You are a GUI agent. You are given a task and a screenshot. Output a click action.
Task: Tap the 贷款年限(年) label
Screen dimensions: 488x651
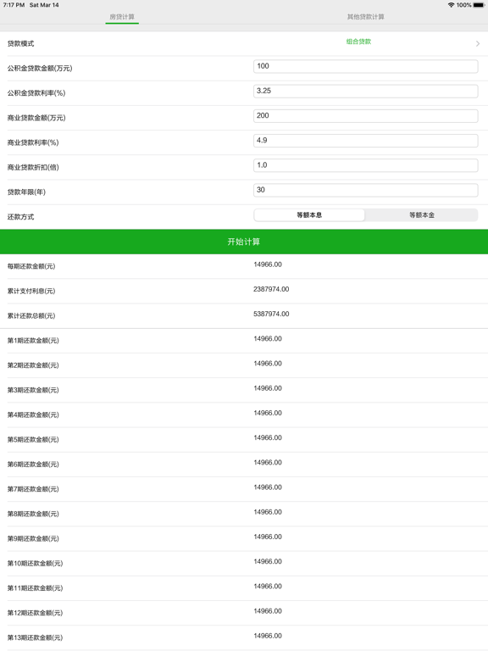(26, 192)
